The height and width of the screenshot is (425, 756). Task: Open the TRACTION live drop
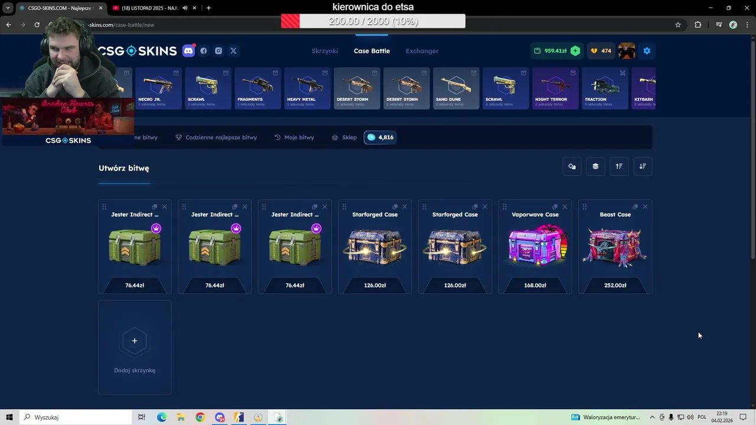605,88
